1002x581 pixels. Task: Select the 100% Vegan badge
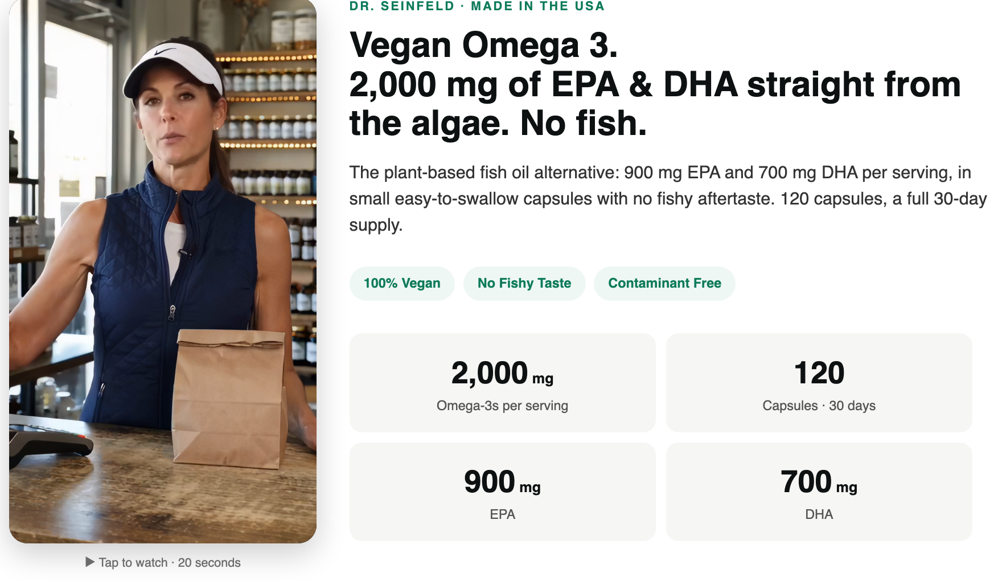(x=402, y=283)
